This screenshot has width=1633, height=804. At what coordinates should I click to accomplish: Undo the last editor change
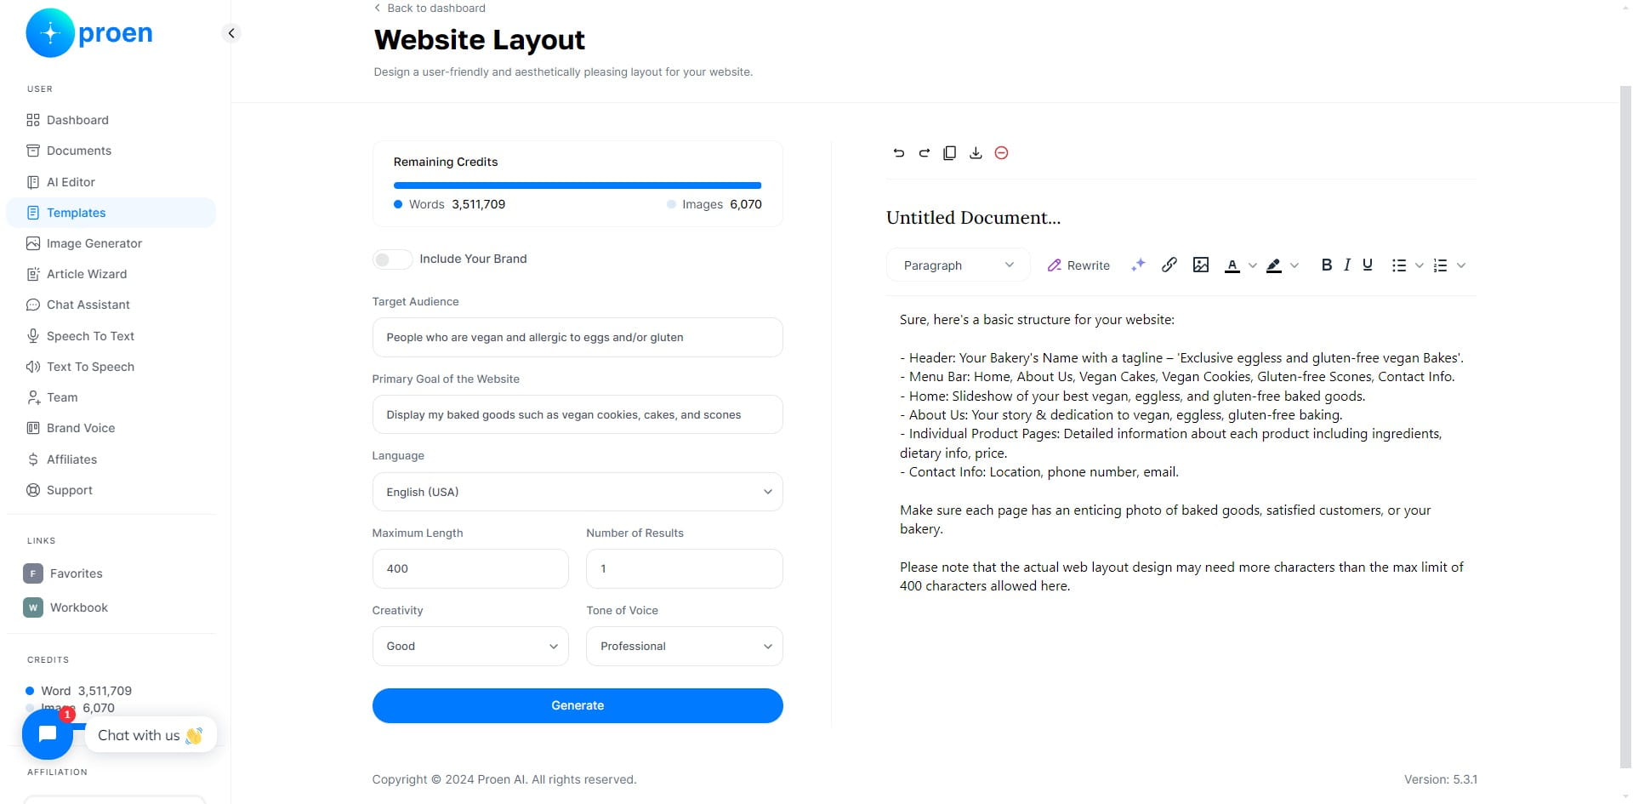pos(898,153)
